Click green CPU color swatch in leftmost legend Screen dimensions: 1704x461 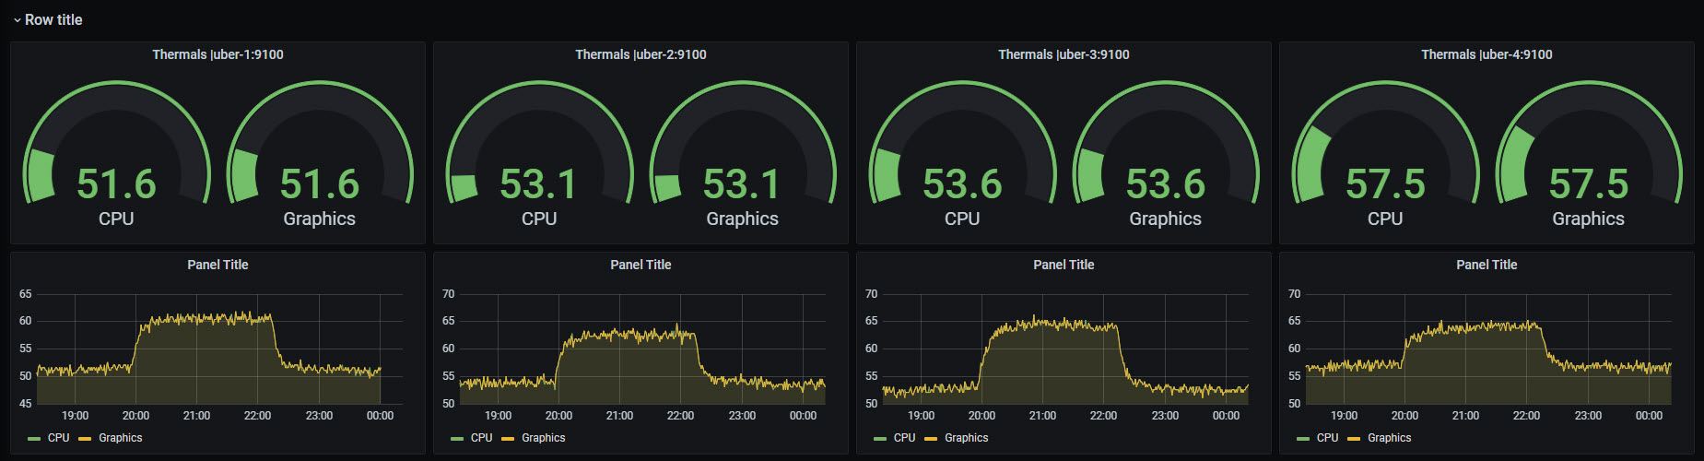click(35, 439)
